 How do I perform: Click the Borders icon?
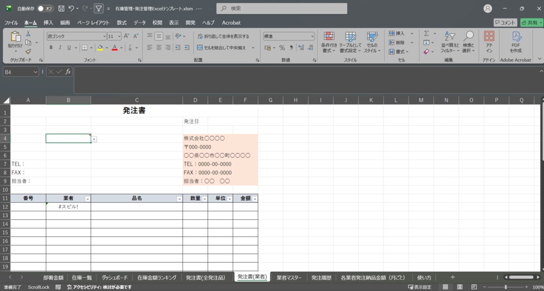tap(84, 47)
